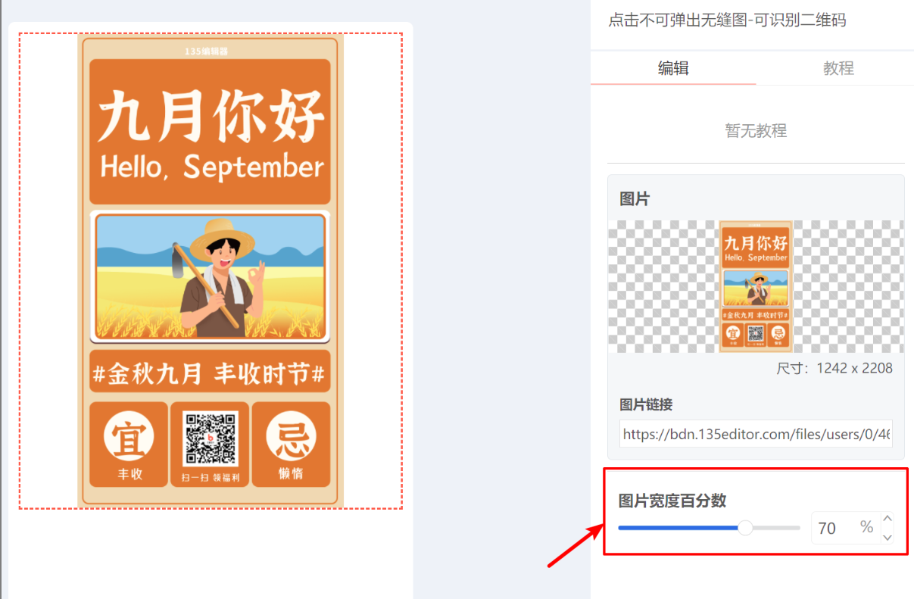Viewport: 914px width, 599px height.
Task: Click the 暂无教程 placeholder text
Action: [756, 130]
